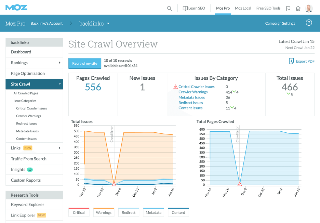The image size is (320, 223).
Task: Toggle the Redirect series legend
Action: click(x=129, y=212)
